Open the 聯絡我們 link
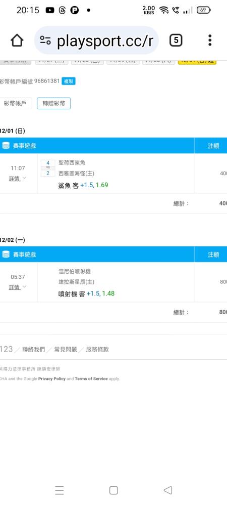The image size is (227, 506). [34, 350]
